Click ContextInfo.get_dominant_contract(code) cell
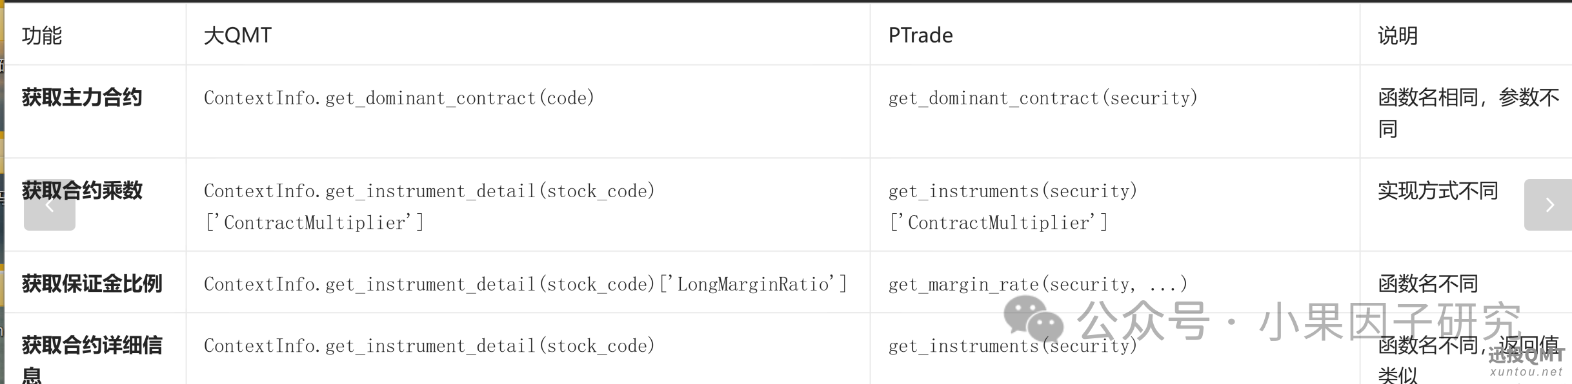This screenshot has height=384, width=1572. coord(399,98)
